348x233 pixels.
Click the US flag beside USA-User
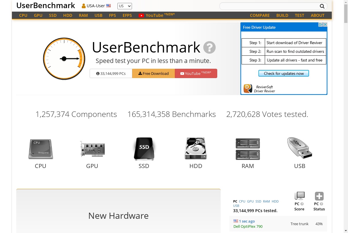pyautogui.click(x=108, y=6)
